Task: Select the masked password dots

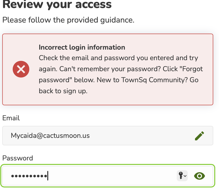Action: pos(29,176)
